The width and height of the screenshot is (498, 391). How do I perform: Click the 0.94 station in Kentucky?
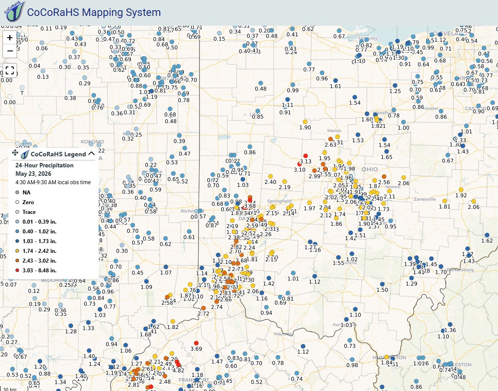point(111,339)
